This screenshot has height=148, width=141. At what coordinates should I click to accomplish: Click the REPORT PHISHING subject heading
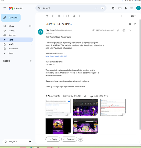(x=58, y=24)
